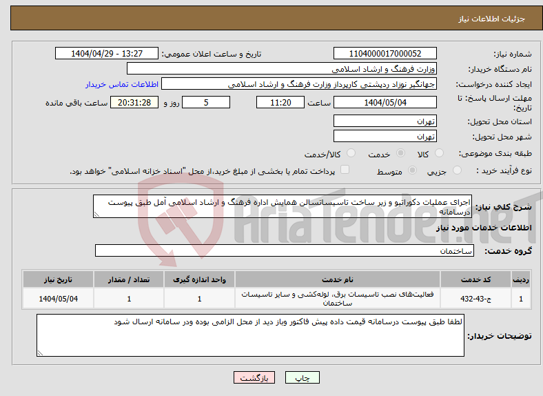Select the کالا radio button
The height and width of the screenshot is (396, 543).
439,153
